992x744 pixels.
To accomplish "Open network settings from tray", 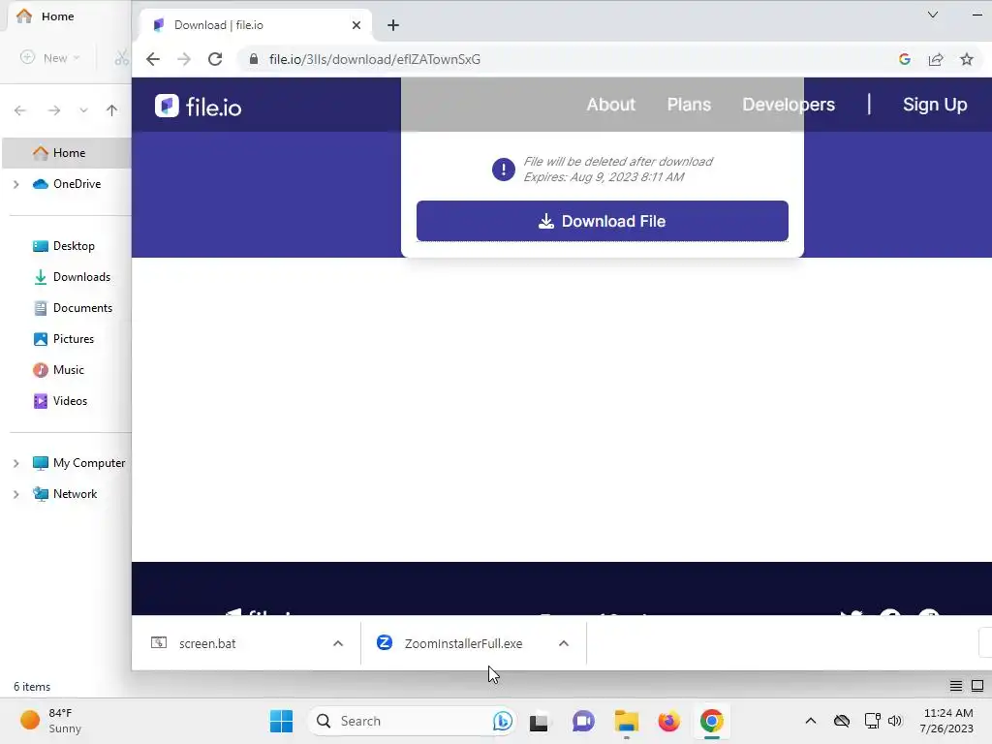I will pos(873,721).
